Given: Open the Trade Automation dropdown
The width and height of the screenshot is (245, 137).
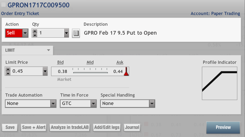Looking at the screenshot, I should pyautogui.click(x=53, y=104).
